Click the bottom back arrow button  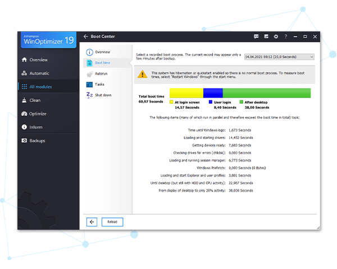(x=92, y=222)
